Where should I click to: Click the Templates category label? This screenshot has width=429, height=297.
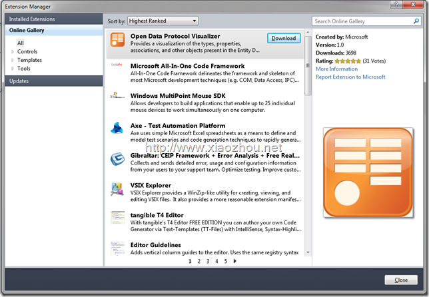pos(29,60)
